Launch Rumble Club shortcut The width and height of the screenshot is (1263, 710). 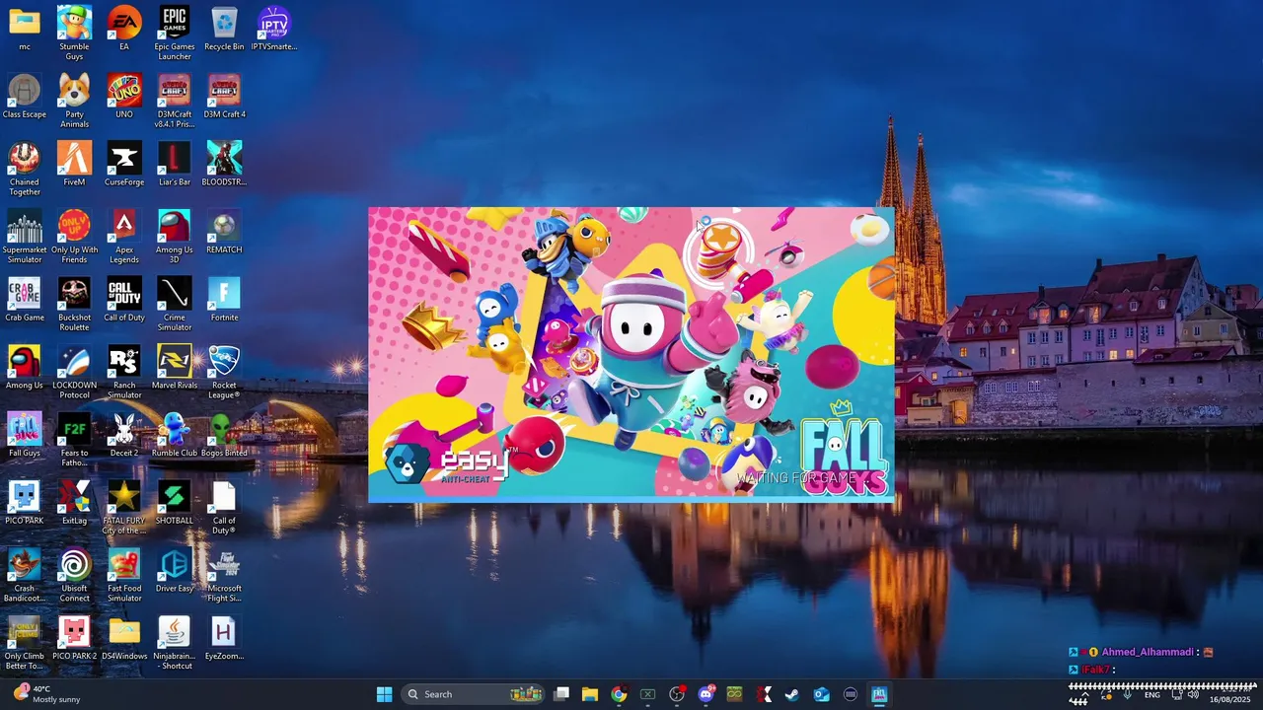[175, 436]
